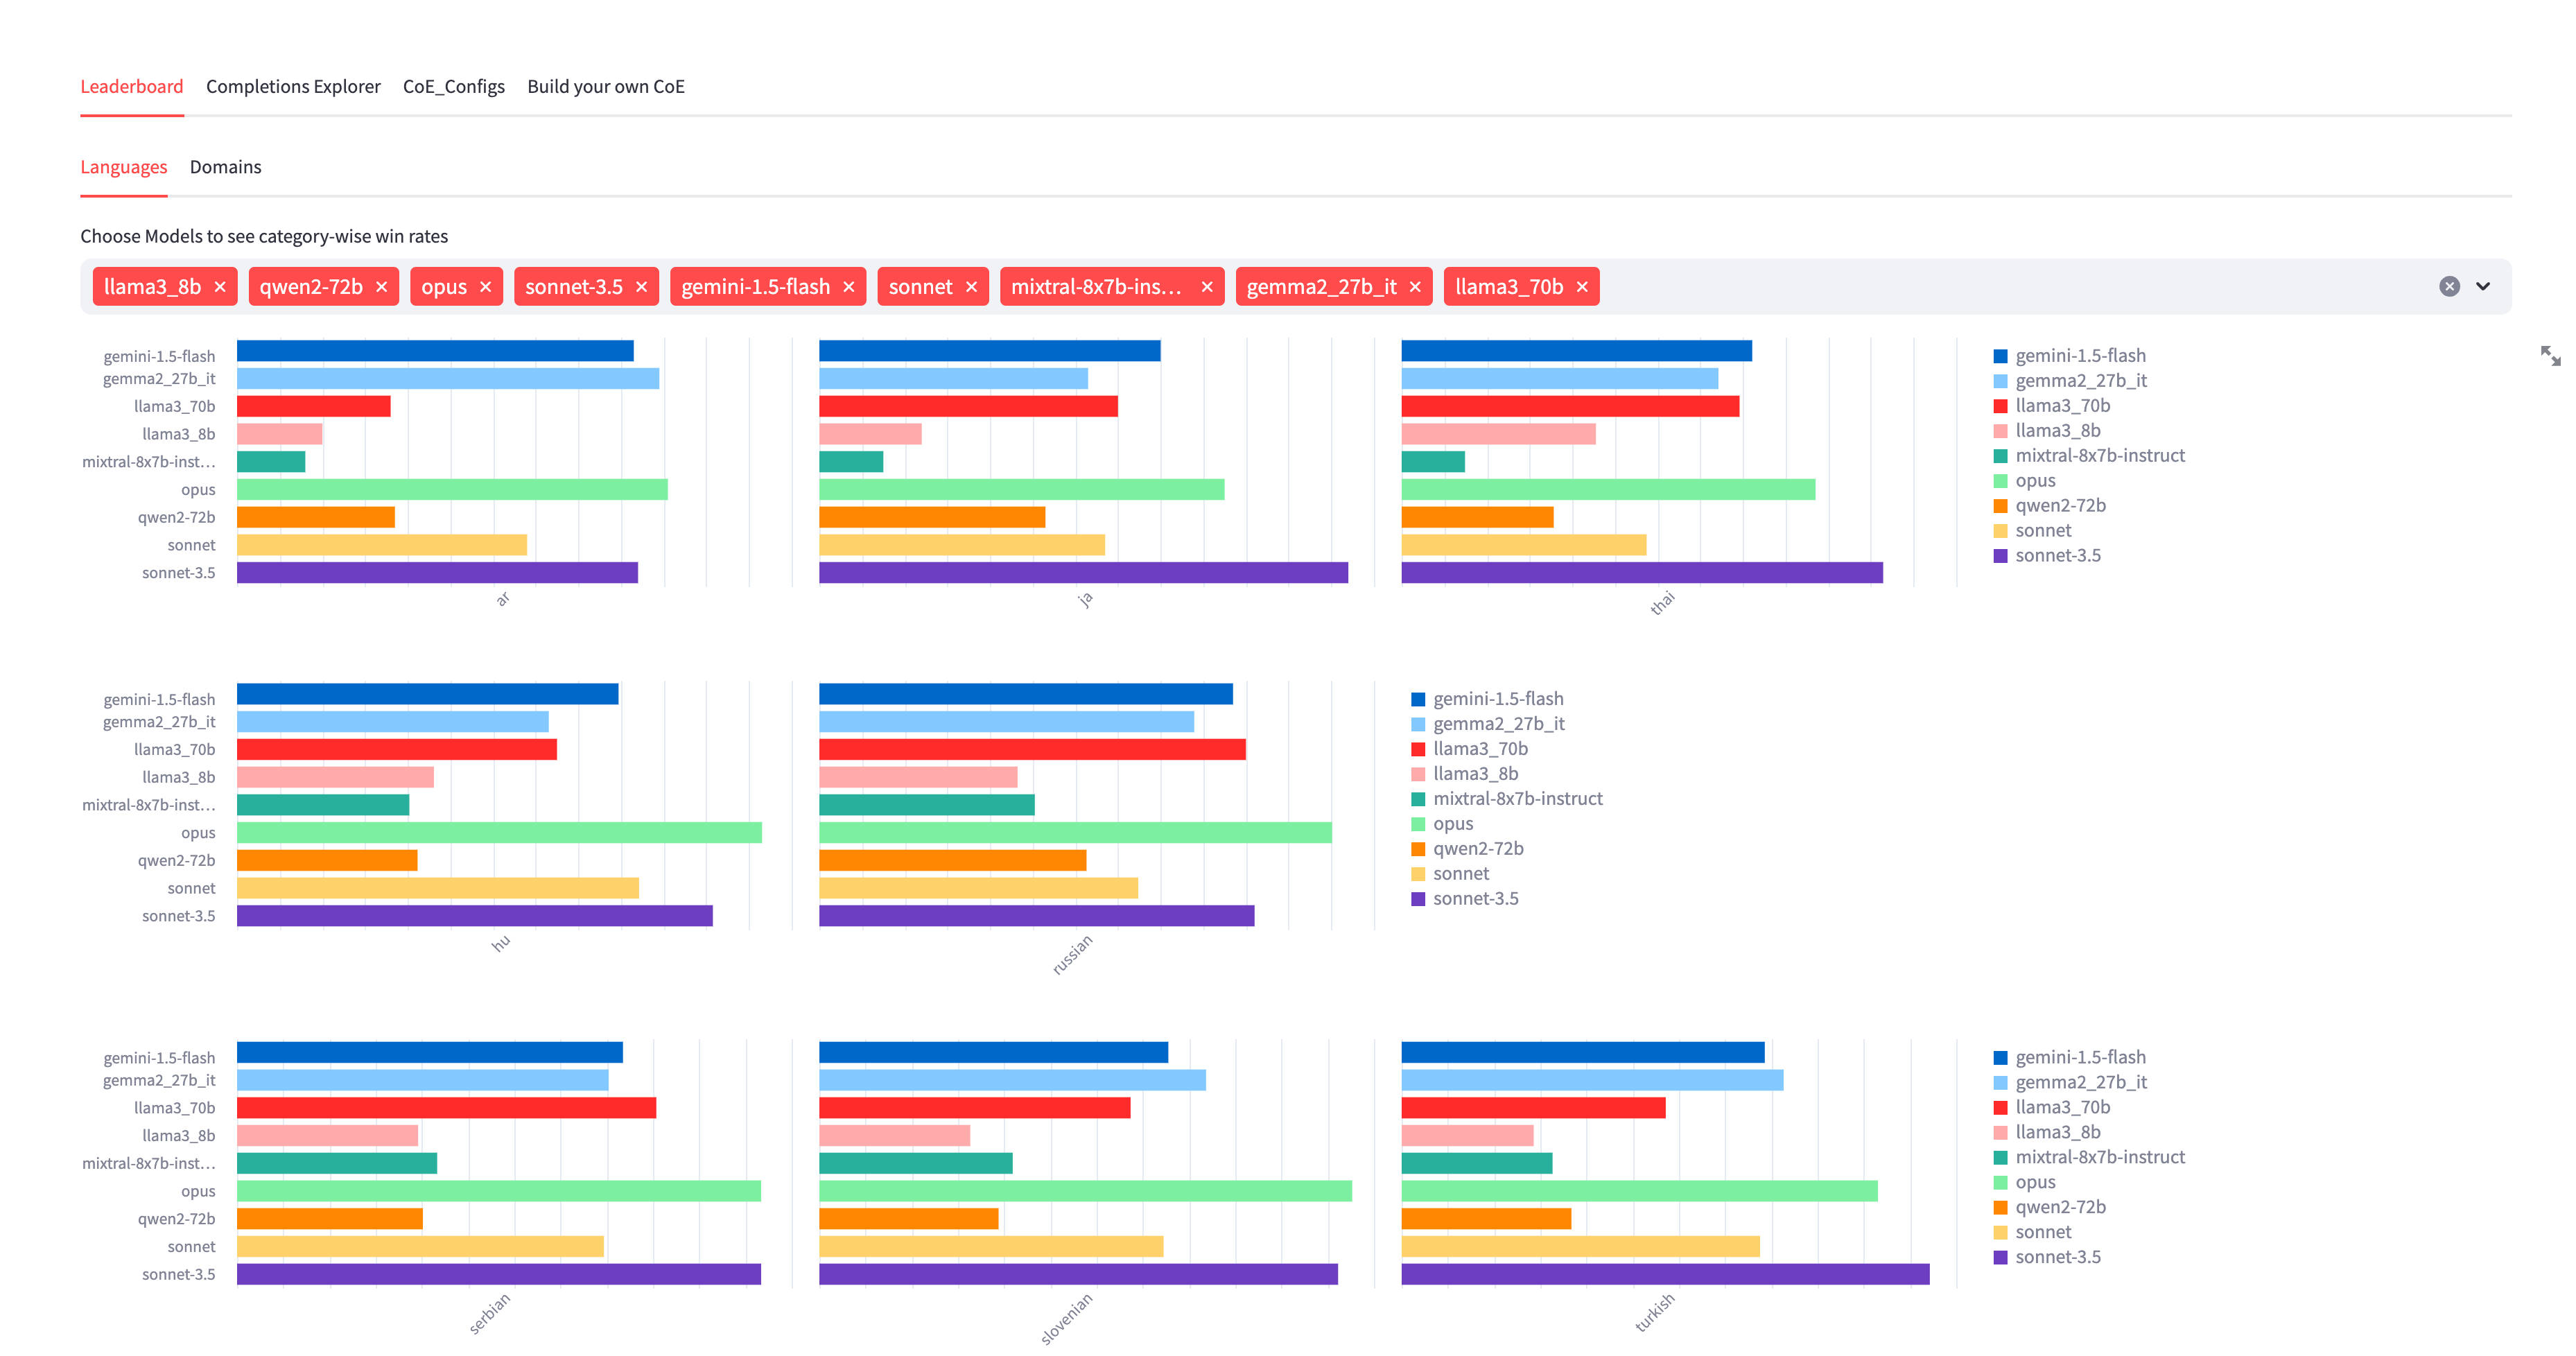Expand chart to fullscreen view
This screenshot has height=1356, width=2576.
pos(2550,355)
